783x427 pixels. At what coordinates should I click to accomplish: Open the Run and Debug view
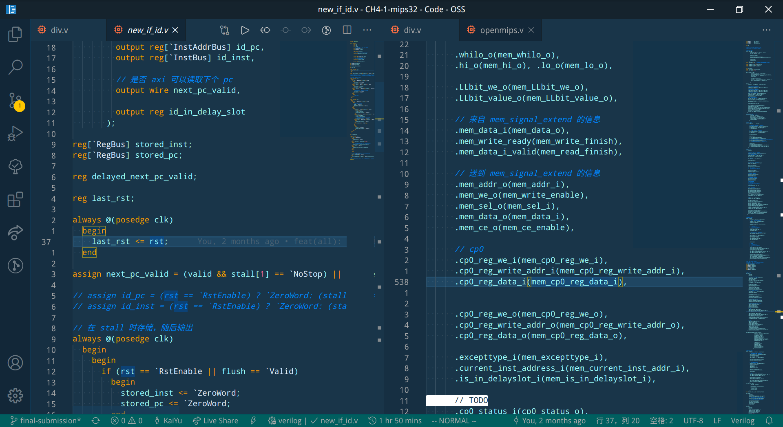coord(15,133)
